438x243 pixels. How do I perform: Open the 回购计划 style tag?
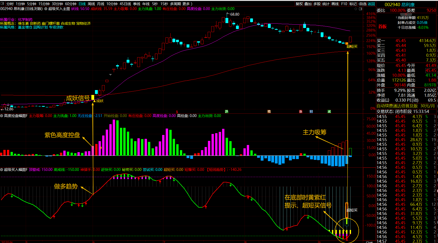click(41, 27)
